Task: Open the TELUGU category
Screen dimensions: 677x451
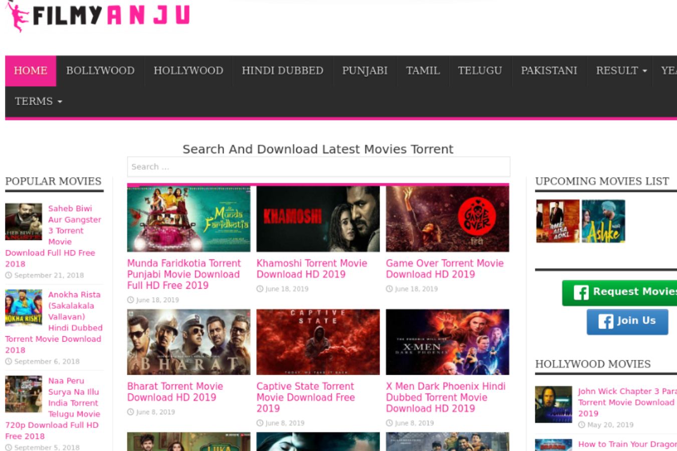Action: (480, 71)
